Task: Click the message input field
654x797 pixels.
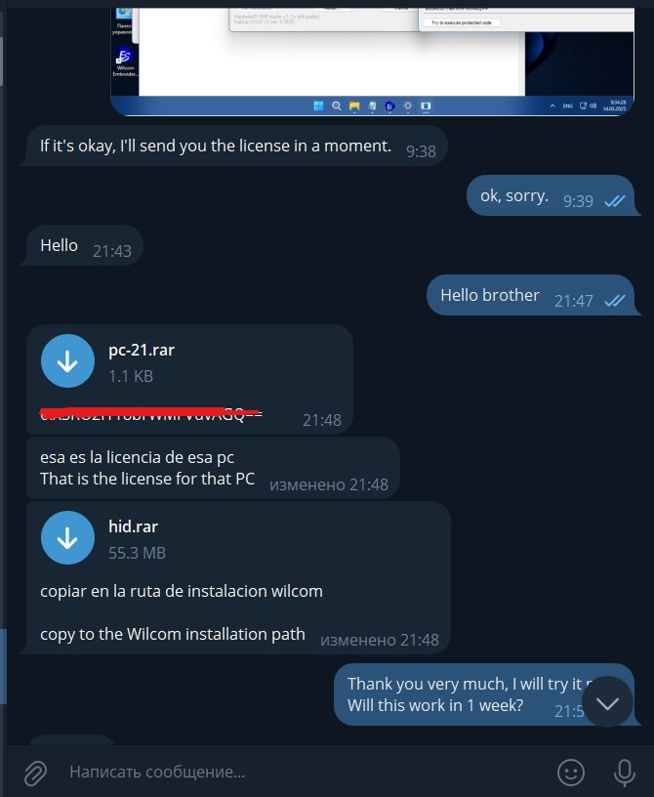Action: click(x=305, y=772)
